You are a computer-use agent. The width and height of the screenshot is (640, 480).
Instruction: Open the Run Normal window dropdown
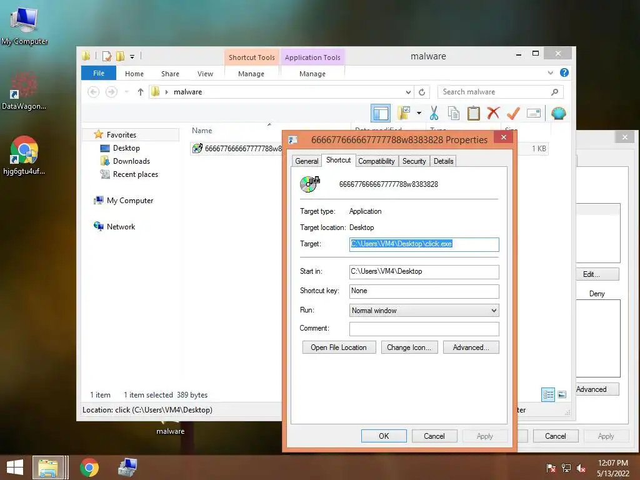(424, 310)
